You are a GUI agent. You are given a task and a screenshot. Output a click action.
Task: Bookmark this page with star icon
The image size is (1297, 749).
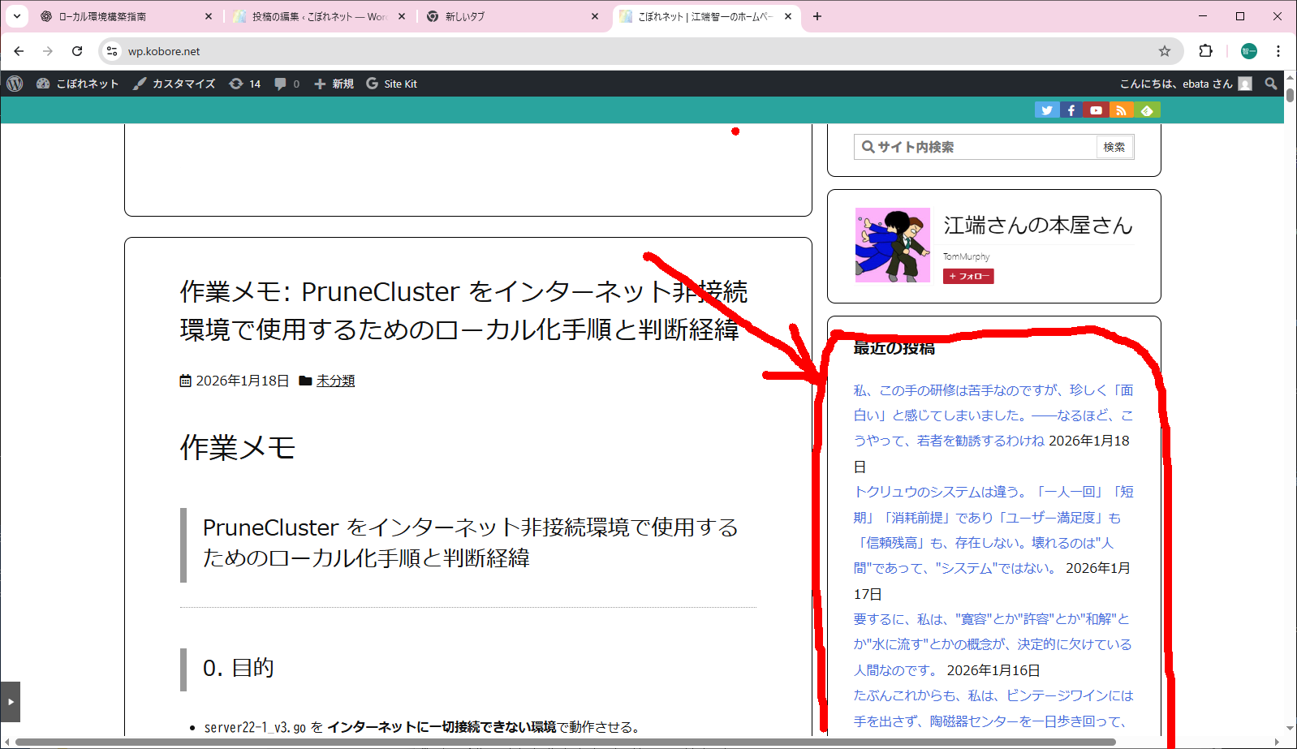click(x=1165, y=51)
